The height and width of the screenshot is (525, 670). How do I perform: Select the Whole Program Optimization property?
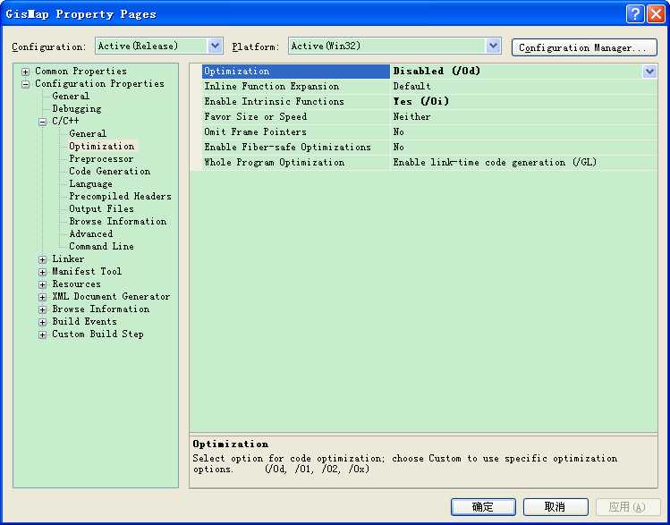296,162
